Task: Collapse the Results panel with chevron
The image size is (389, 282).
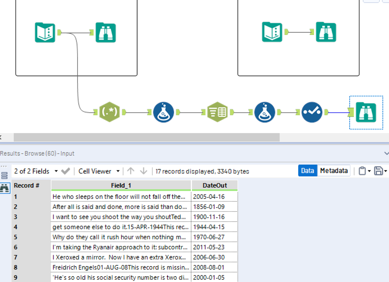Action: 386,153
